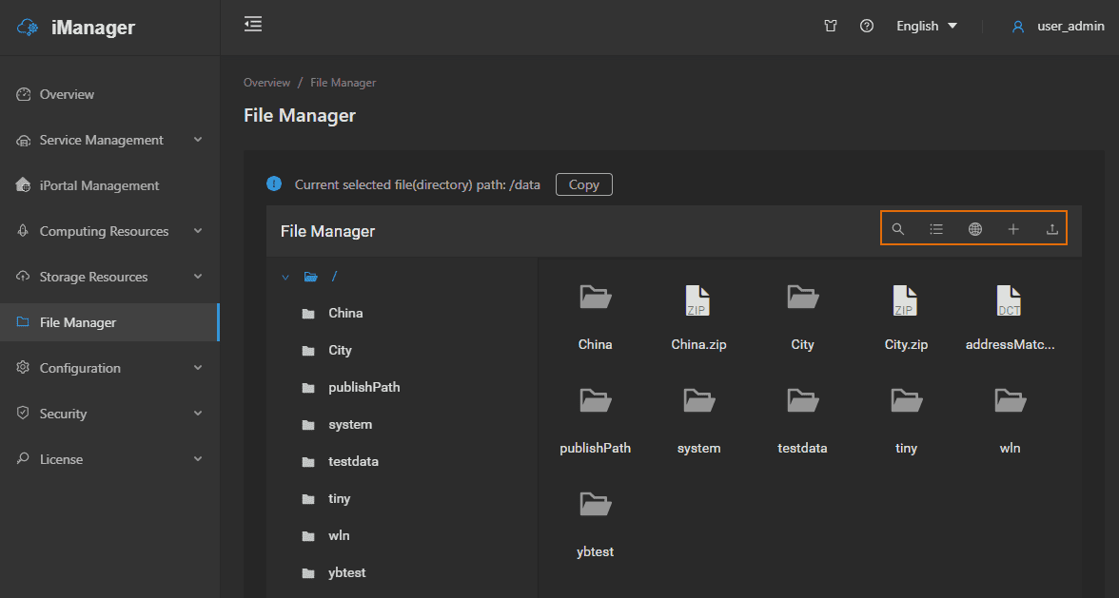Go to Overview in sidebar menu
1119x598 pixels.
pos(67,94)
